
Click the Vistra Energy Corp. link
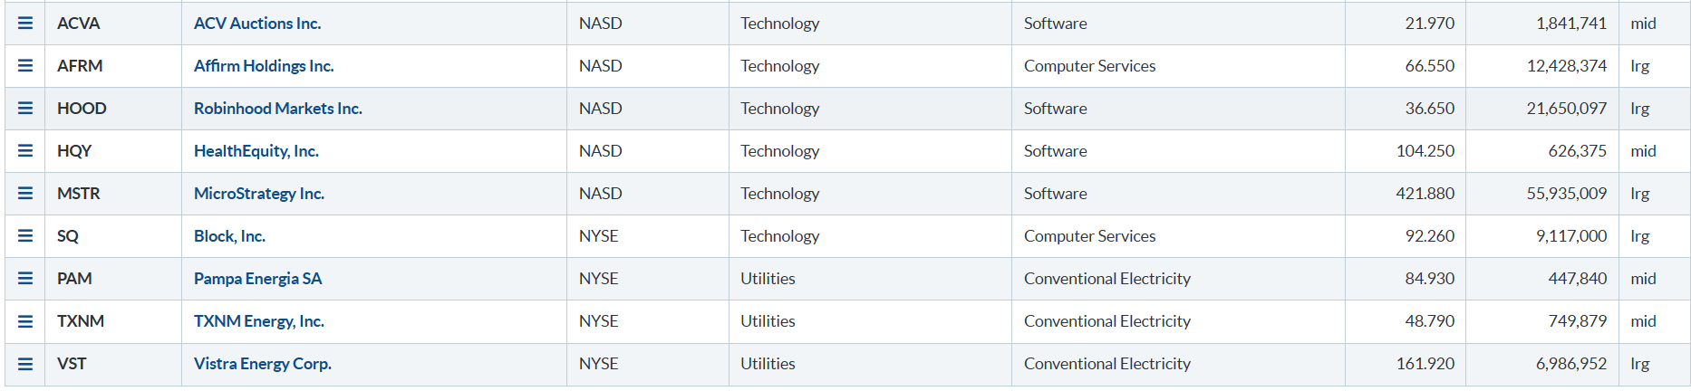click(263, 364)
